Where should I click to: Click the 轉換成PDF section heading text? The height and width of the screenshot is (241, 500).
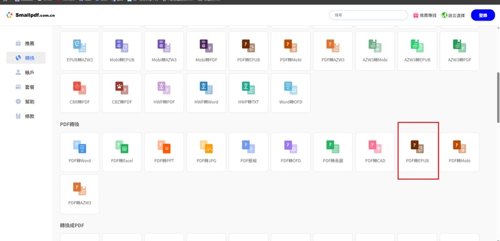tap(72, 225)
